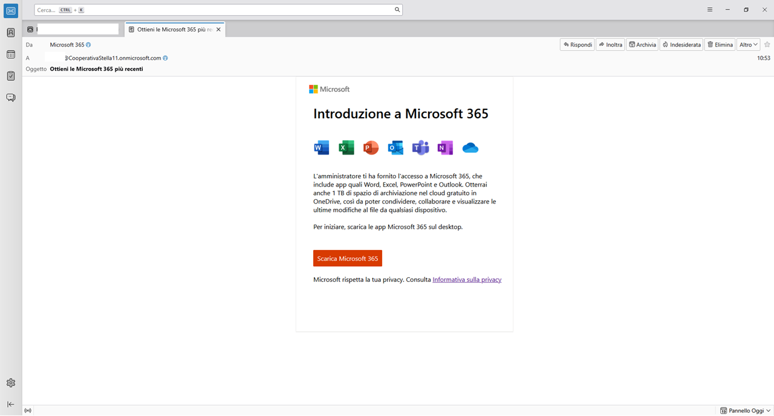
Task: Toggle the Pannello Oggi pane
Action: pyautogui.click(x=746, y=411)
